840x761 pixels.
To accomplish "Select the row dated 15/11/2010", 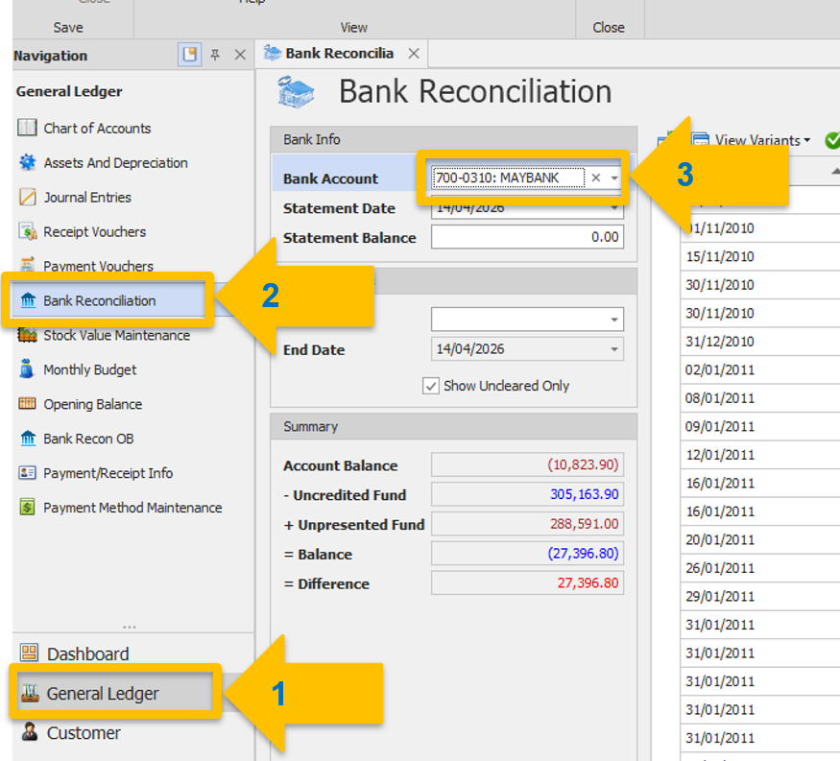I will point(759,256).
